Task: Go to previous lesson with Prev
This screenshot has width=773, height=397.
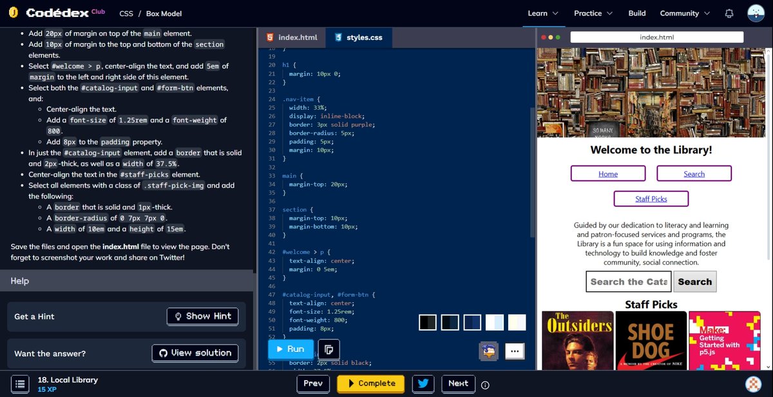Action: click(x=312, y=383)
